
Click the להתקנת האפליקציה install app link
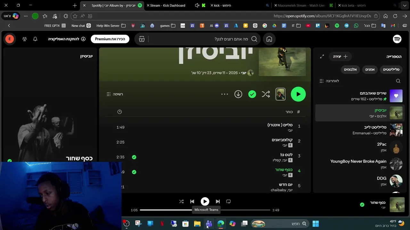(x=67, y=39)
